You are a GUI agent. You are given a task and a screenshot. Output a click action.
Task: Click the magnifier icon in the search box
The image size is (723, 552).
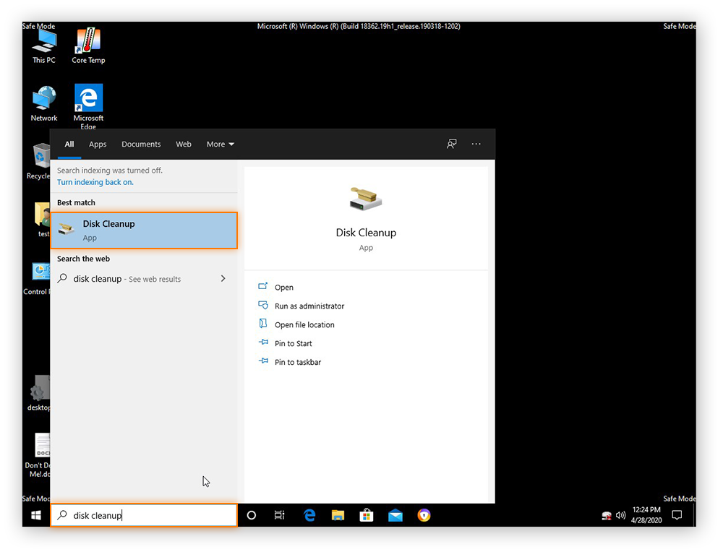pyautogui.click(x=62, y=515)
